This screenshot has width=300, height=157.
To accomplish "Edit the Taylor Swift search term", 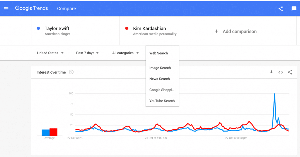I will tap(57, 29).
